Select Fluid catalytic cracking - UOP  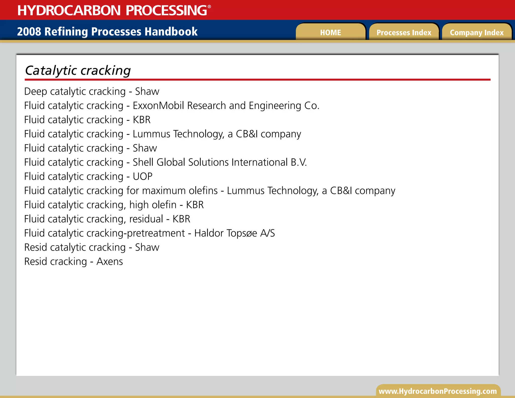(88, 177)
